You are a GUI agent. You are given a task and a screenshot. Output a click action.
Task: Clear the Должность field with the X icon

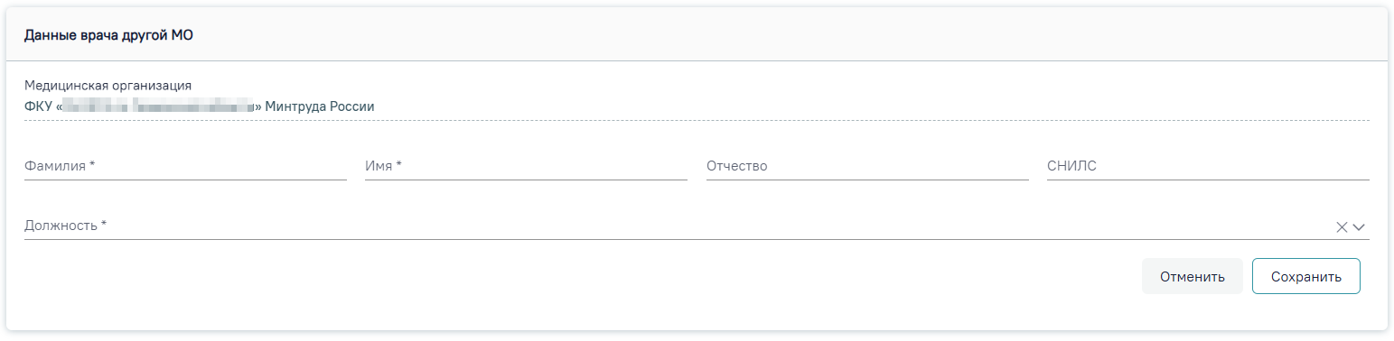pos(1342,227)
